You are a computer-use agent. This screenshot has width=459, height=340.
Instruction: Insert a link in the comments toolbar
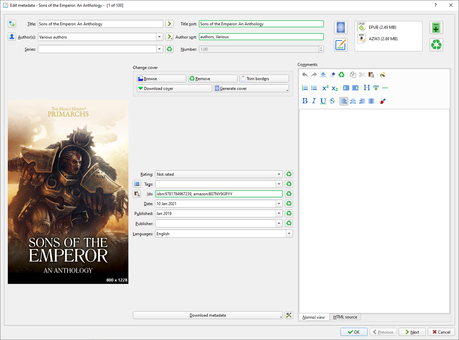click(376, 88)
